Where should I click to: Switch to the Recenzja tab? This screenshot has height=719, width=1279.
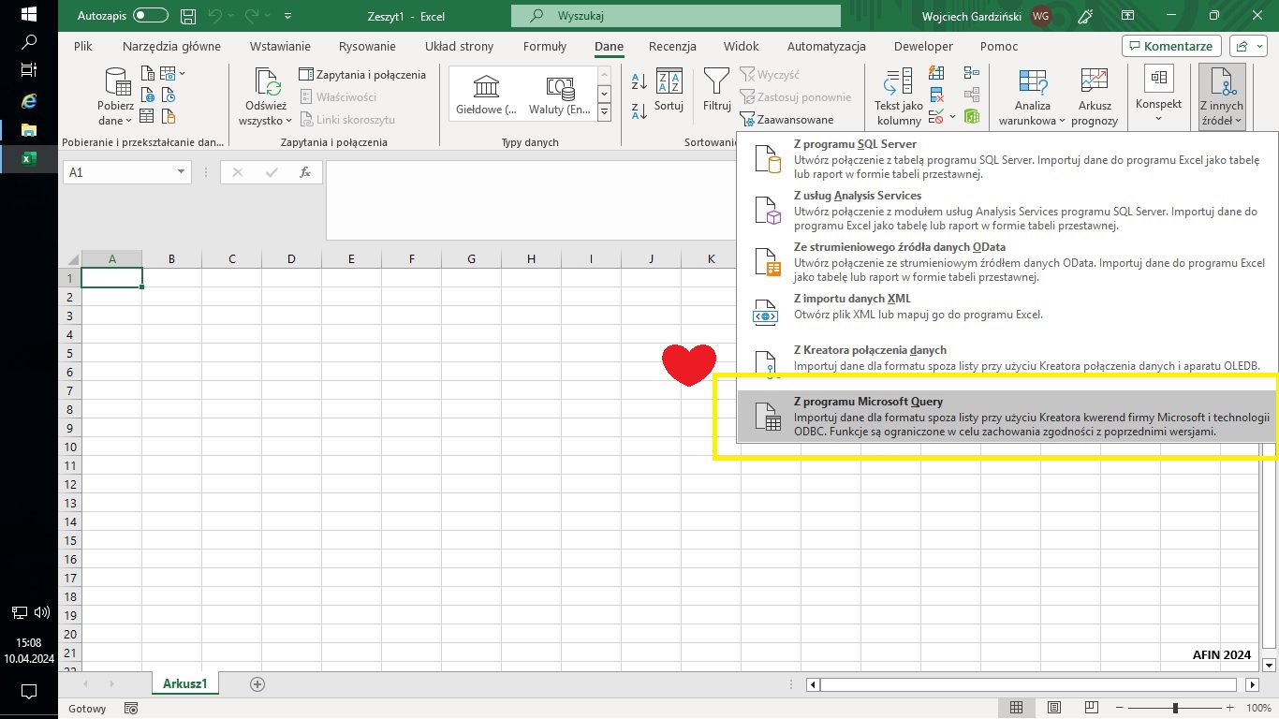click(x=672, y=46)
